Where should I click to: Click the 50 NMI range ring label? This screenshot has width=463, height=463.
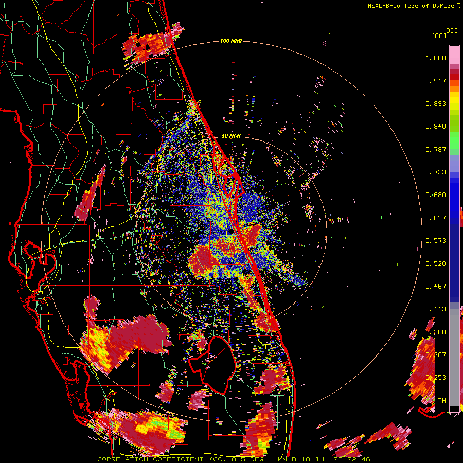tap(231, 136)
